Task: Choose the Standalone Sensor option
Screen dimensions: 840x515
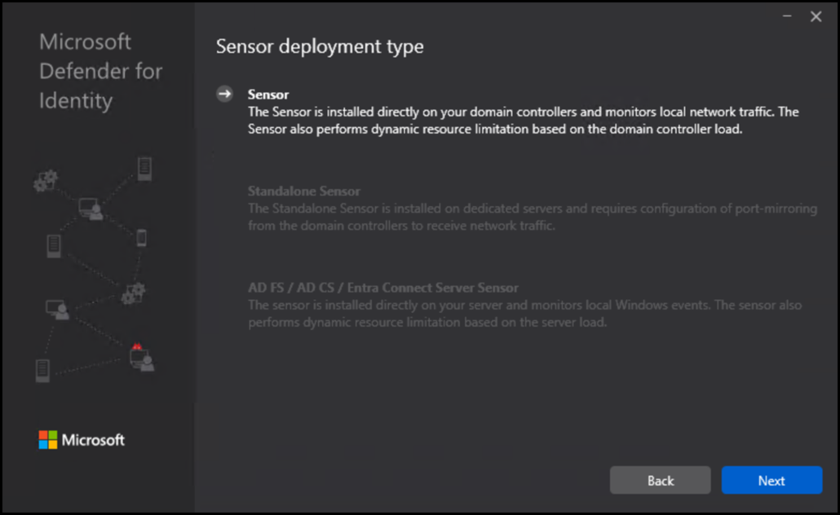Action: click(x=303, y=191)
